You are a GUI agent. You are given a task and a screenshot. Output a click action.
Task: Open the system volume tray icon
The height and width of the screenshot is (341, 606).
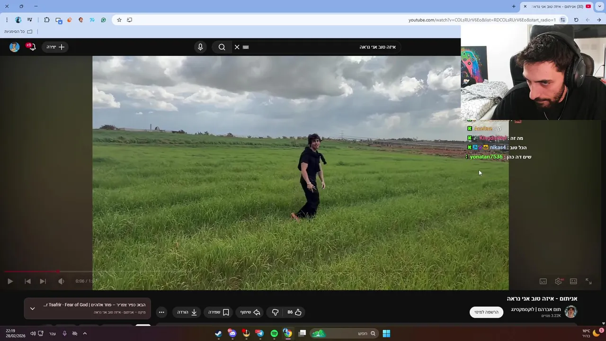[x=33, y=333]
